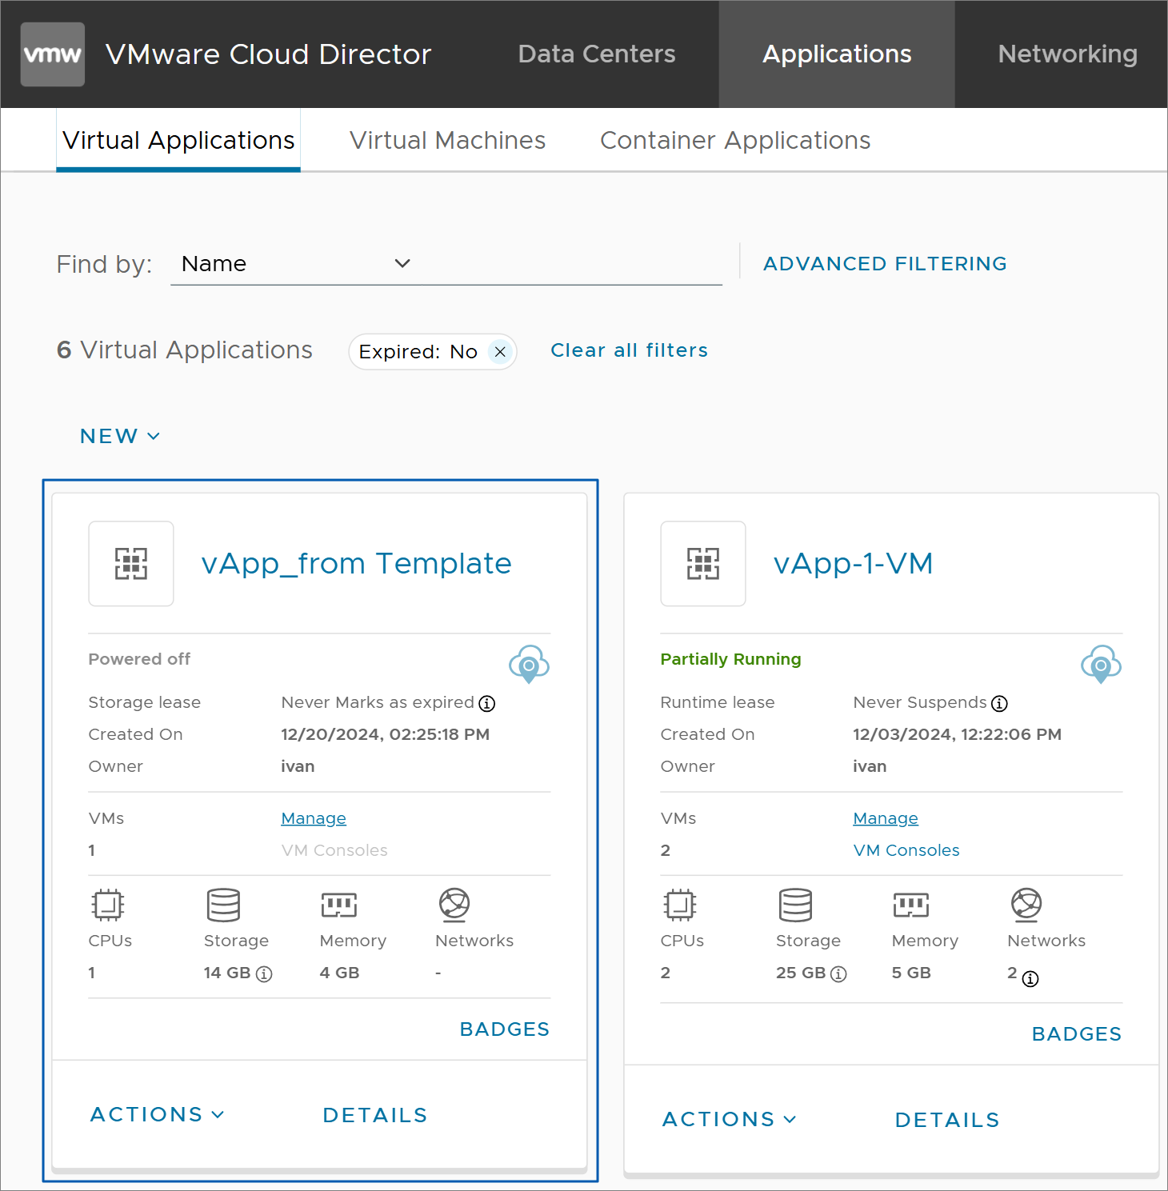
Task: Click the 12/20/2024, 02:25:18 PM creation date
Action: tap(385, 734)
